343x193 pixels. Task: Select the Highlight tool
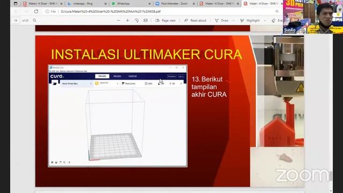coord(250,20)
